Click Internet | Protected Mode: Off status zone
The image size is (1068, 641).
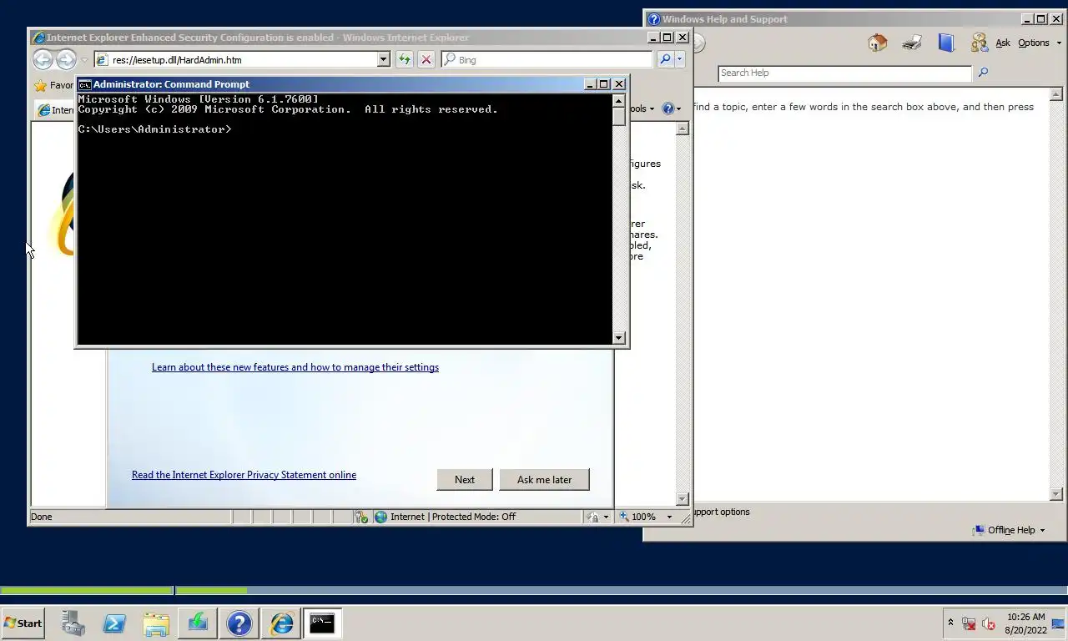[x=445, y=517]
